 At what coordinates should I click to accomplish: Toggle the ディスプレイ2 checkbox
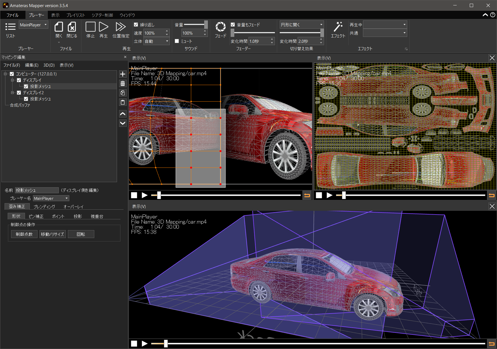(x=19, y=92)
